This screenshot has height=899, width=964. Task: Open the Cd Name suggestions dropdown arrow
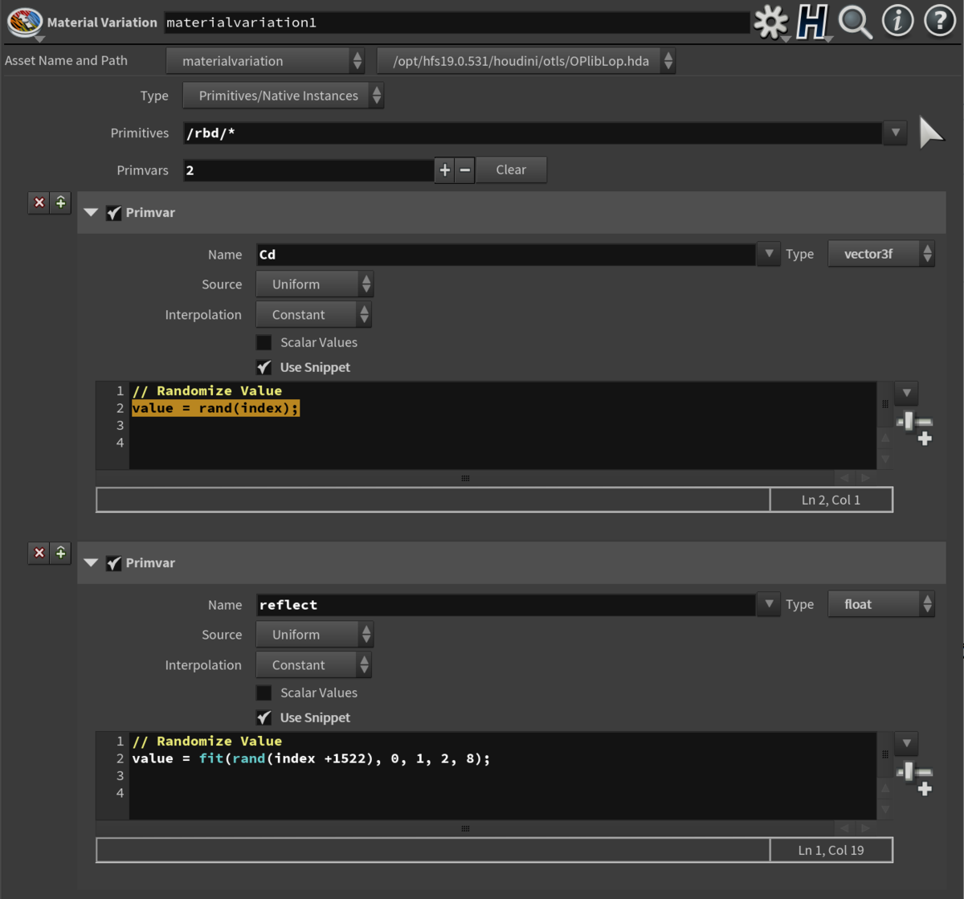tap(769, 254)
